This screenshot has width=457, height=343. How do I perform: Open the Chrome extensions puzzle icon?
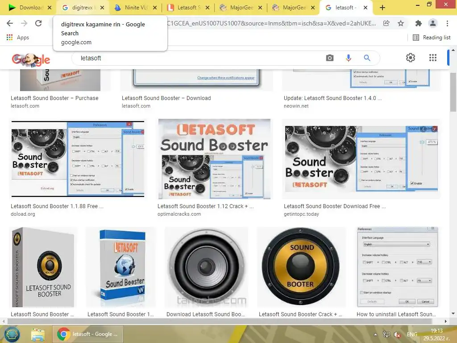(x=418, y=23)
